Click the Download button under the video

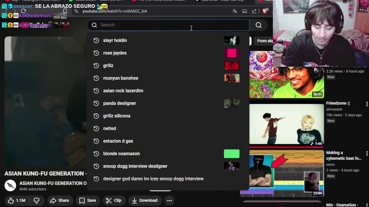145,200
